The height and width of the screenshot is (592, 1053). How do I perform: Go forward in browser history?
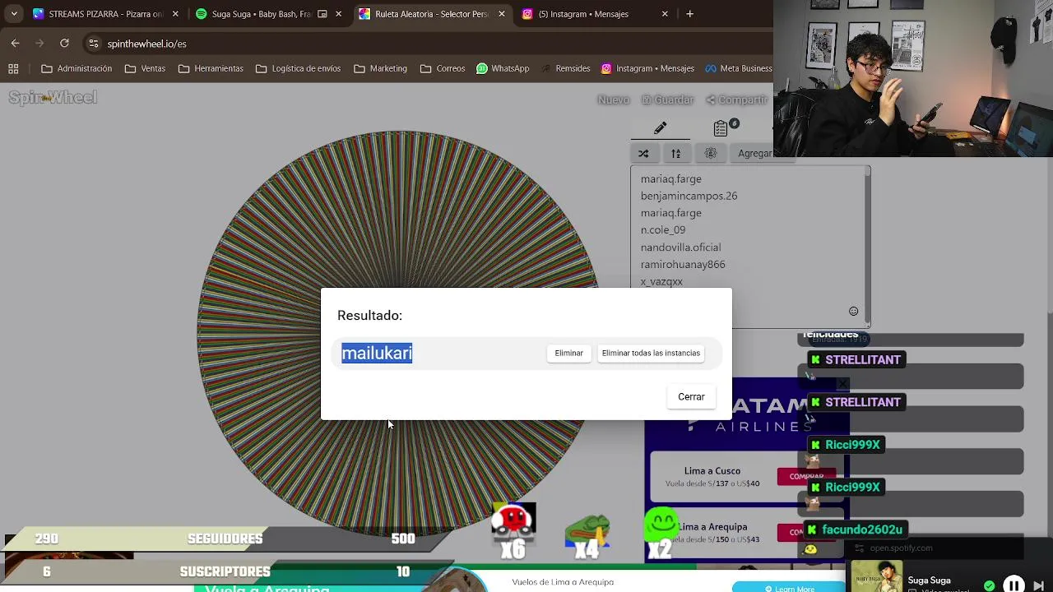pos(39,44)
